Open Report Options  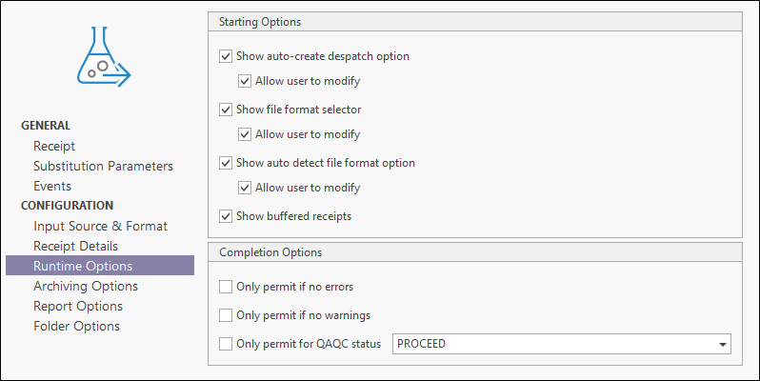(x=78, y=306)
